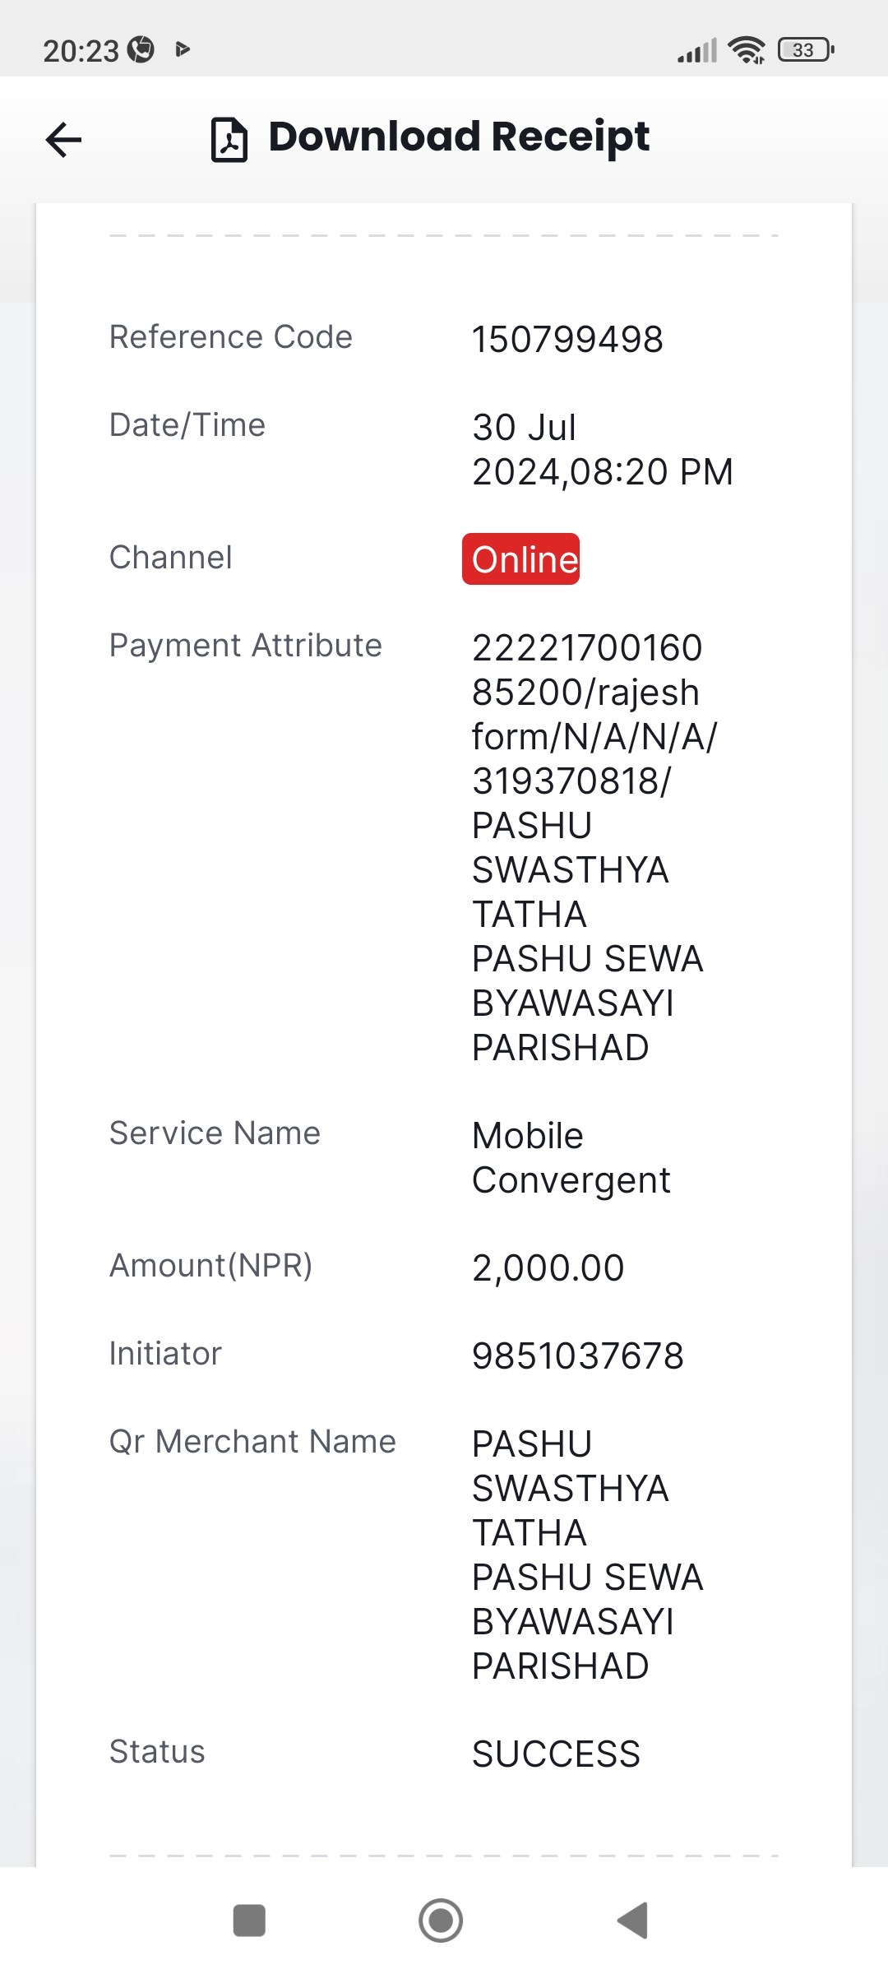Tap the Qr Merchant Name label
This screenshot has width=888, height=1974.
pyautogui.click(x=253, y=1442)
